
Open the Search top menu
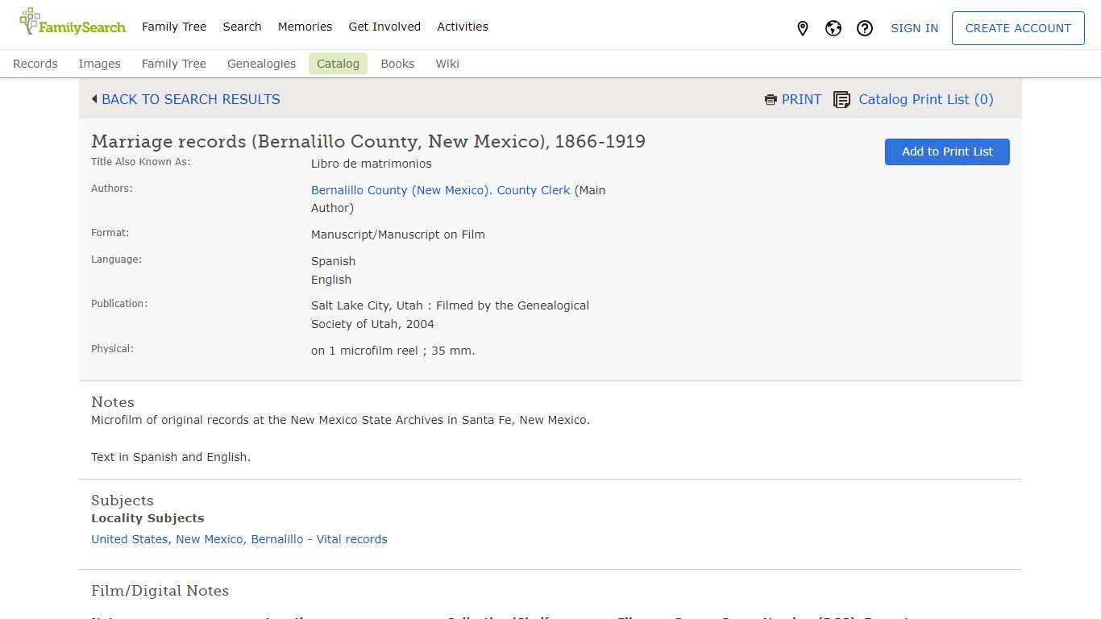[x=242, y=27]
